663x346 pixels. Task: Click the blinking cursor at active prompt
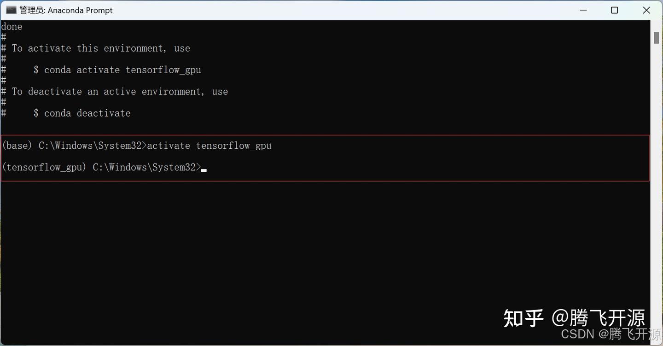click(204, 169)
